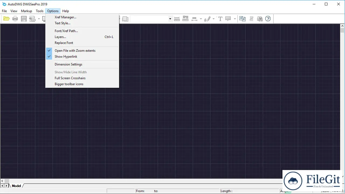Open the View menu
Screen dimensions: 345x194
[x=14, y=11]
